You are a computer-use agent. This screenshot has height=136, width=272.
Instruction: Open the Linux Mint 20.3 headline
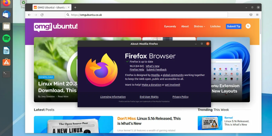[58, 87]
